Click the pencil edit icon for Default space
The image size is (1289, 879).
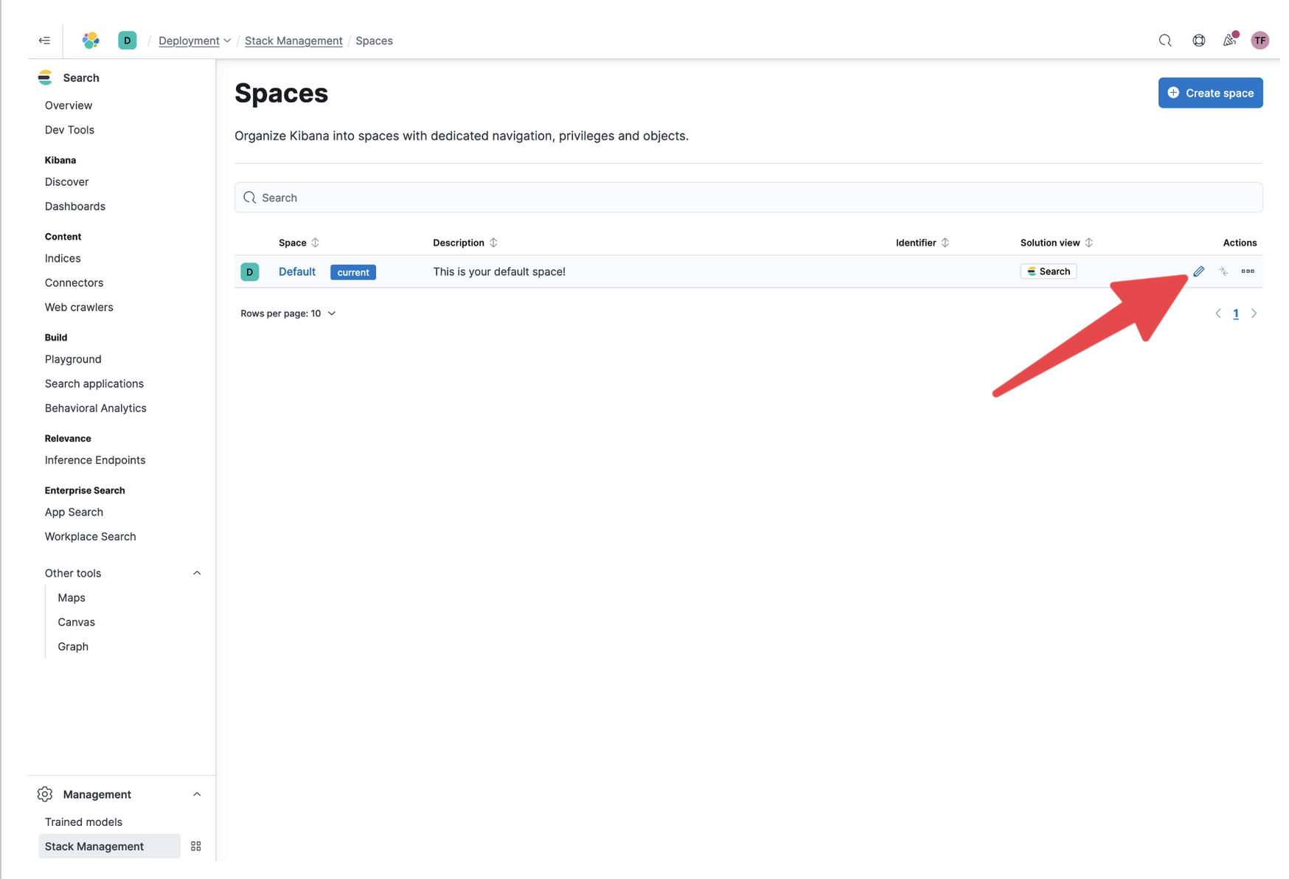coord(1199,271)
